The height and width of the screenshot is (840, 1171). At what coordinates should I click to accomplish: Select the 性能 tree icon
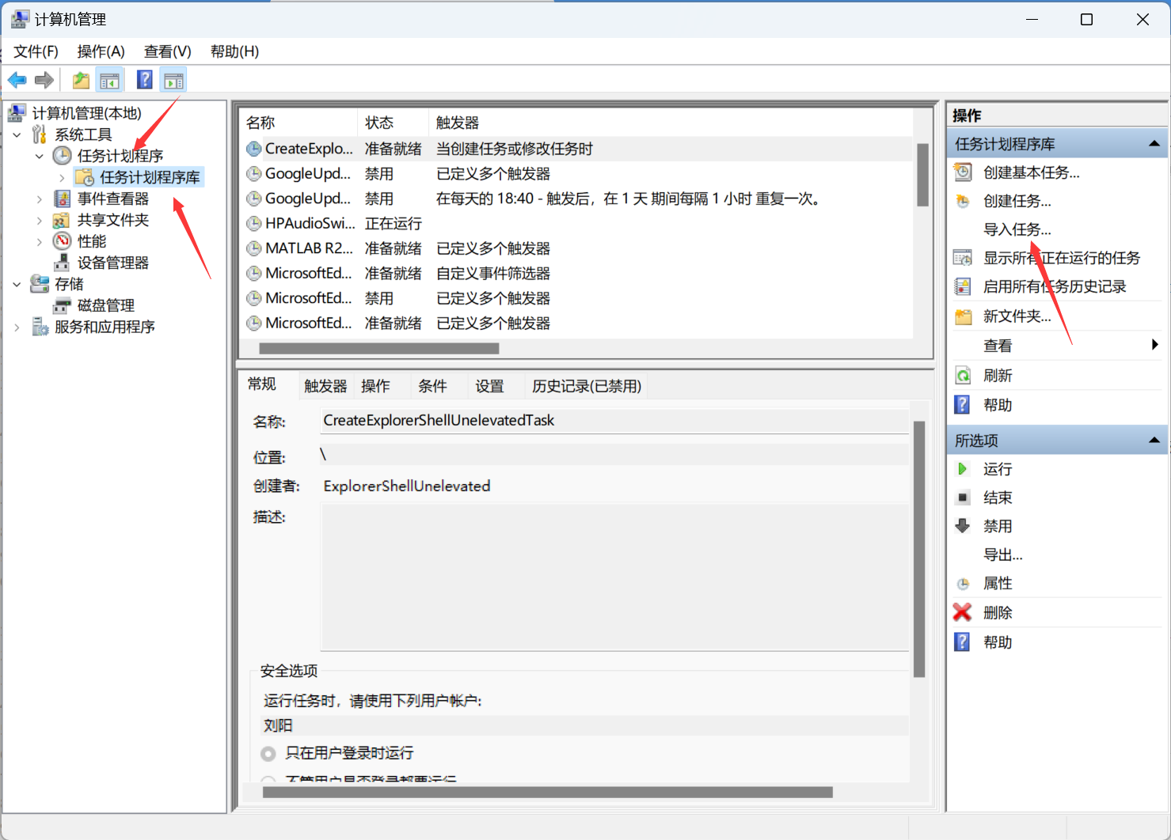point(62,241)
